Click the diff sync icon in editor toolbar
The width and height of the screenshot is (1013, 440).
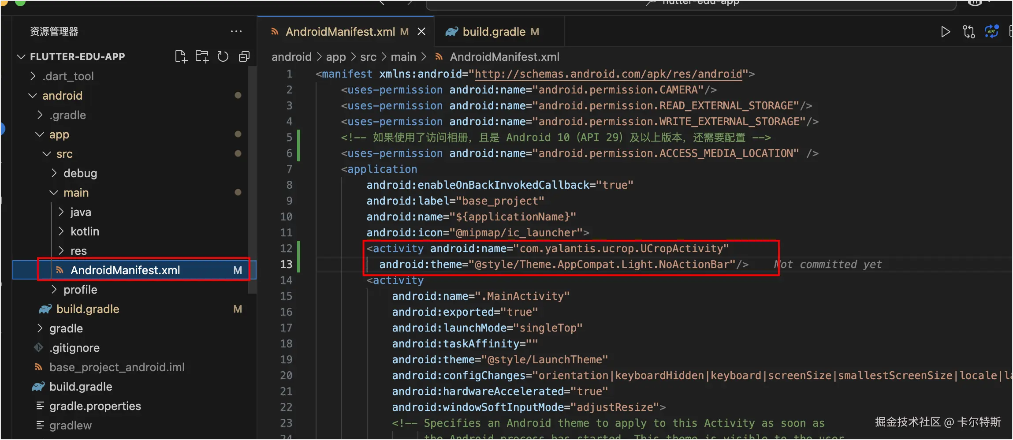point(992,32)
